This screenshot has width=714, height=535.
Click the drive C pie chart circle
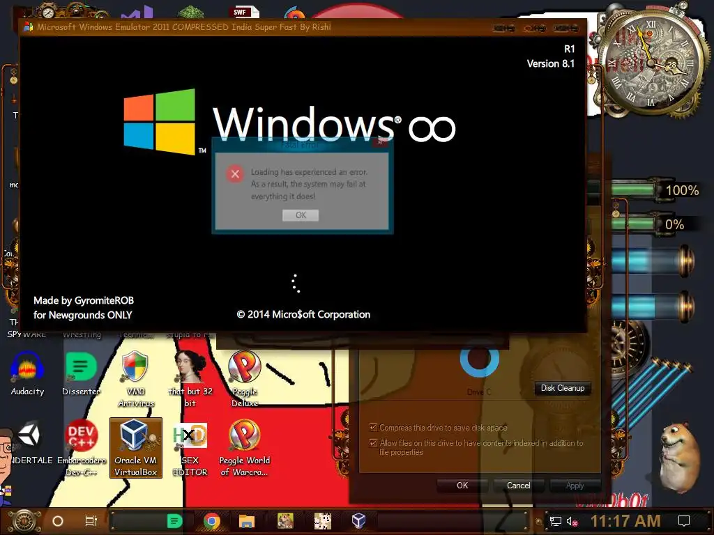[x=479, y=359]
